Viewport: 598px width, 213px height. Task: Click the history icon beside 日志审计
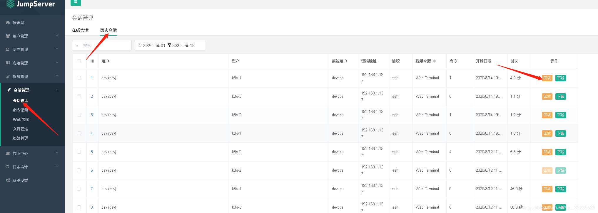point(8,167)
